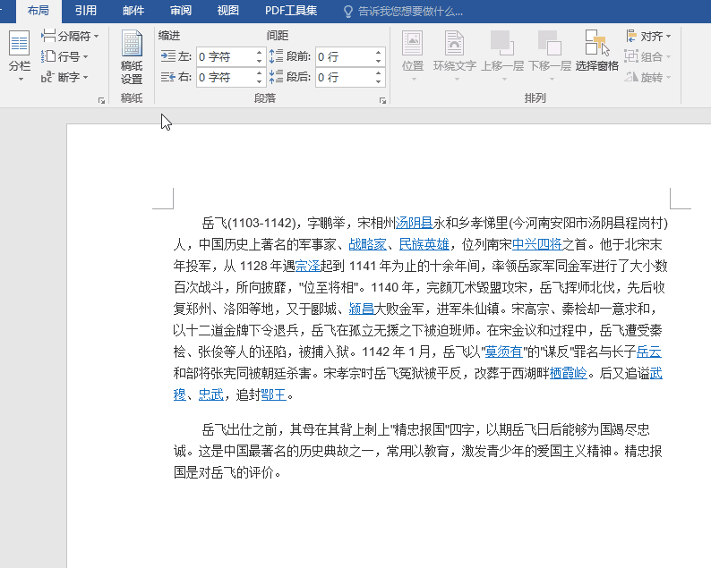
Task: Open the 对齐 align dropdown
Action: tap(648, 36)
